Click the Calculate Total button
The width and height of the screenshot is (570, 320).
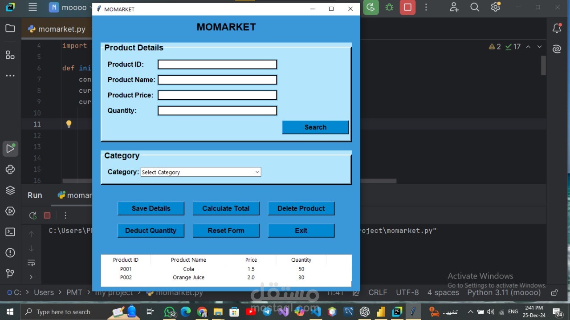click(226, 208)
